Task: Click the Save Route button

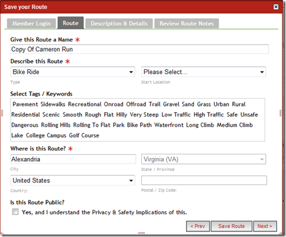Action: (x=231, y=226)
